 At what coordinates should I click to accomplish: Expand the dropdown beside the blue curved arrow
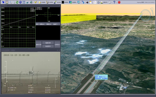pyautogui.click(x=85, y=2)
